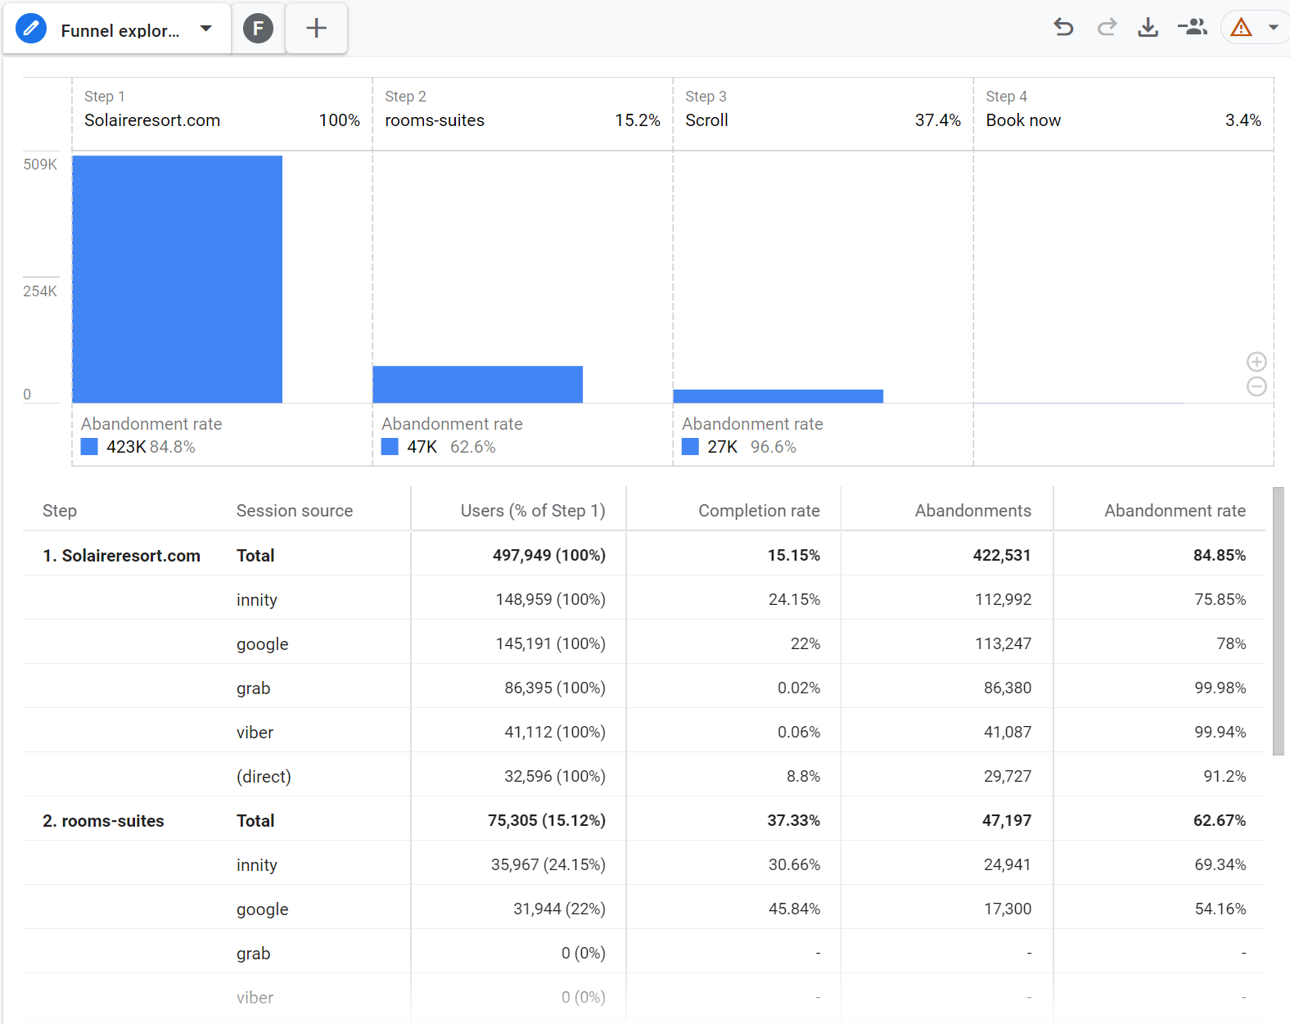1290x1024 pixels.
Task: Download the exploration via export icon
Action: 1148,28
